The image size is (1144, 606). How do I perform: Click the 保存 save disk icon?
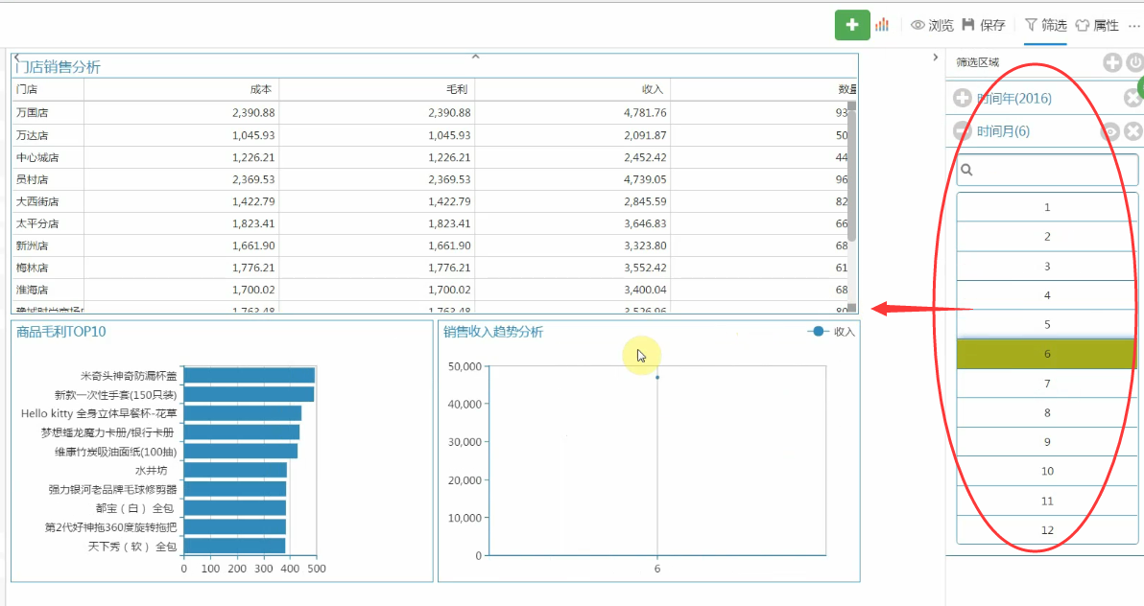click(968, 24)
